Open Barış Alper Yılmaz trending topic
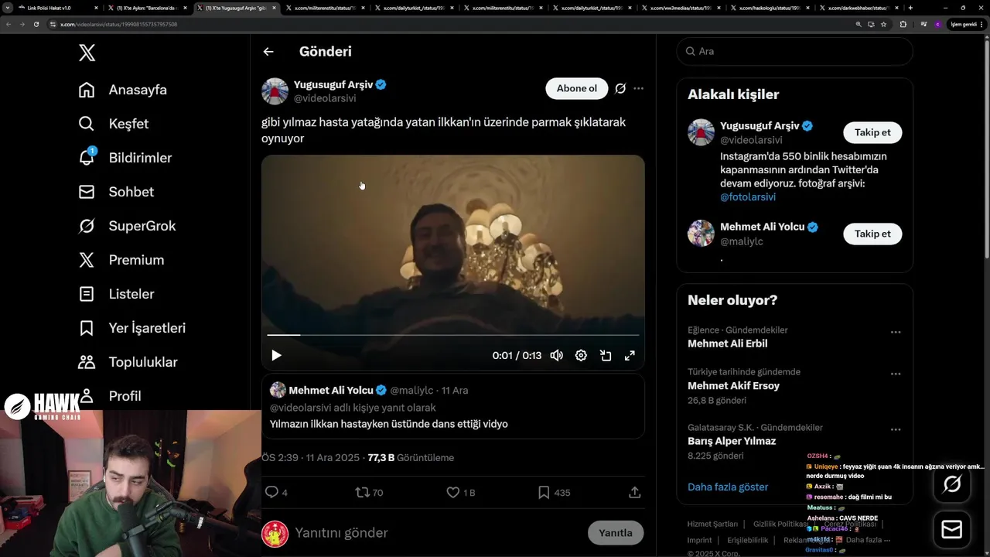The width and height of the screenshot is (990, 557). 732,441
